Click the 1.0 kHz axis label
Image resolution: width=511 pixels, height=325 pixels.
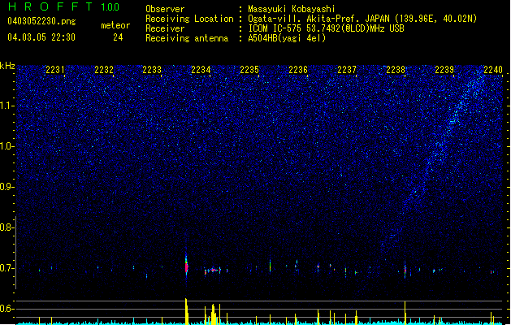7,146
